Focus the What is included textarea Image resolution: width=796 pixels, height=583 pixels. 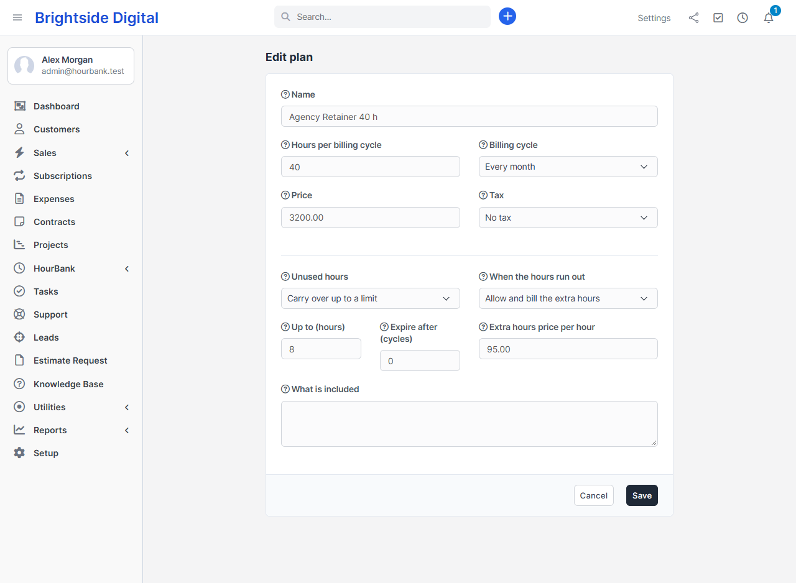point(470,424)
